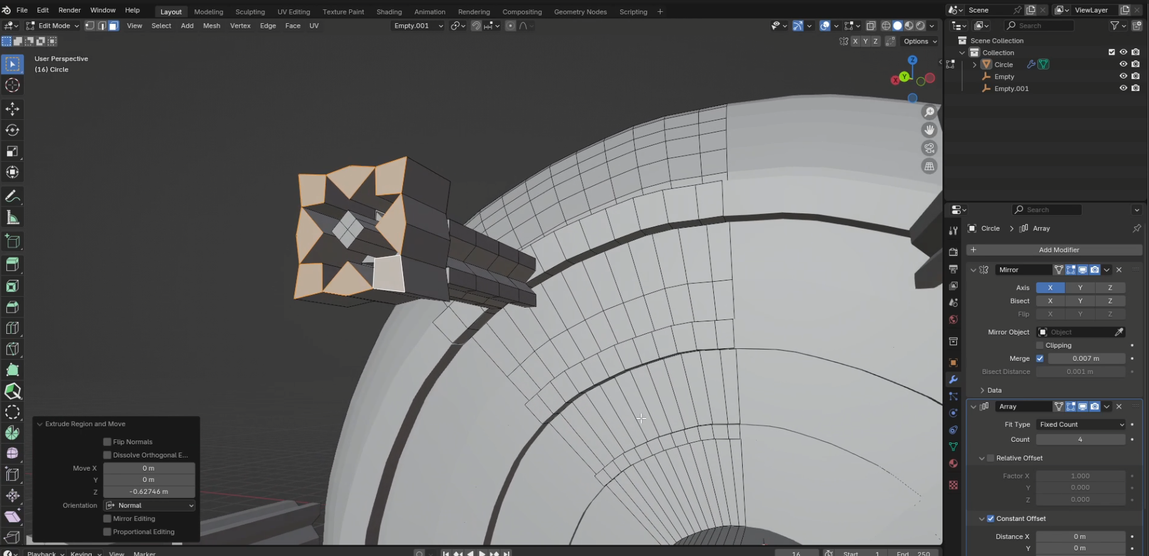Toggle the camera view icon
1149x556 pixels.
[929, 148]
